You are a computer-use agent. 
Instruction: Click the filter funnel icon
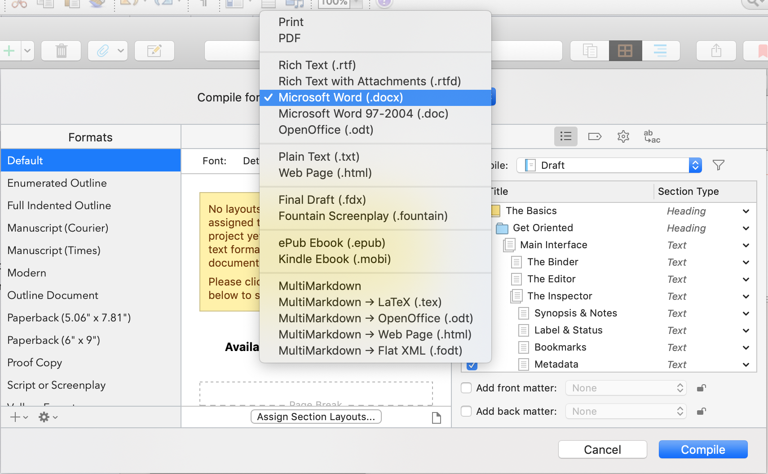pyautogui.click(x=719, y=165)
